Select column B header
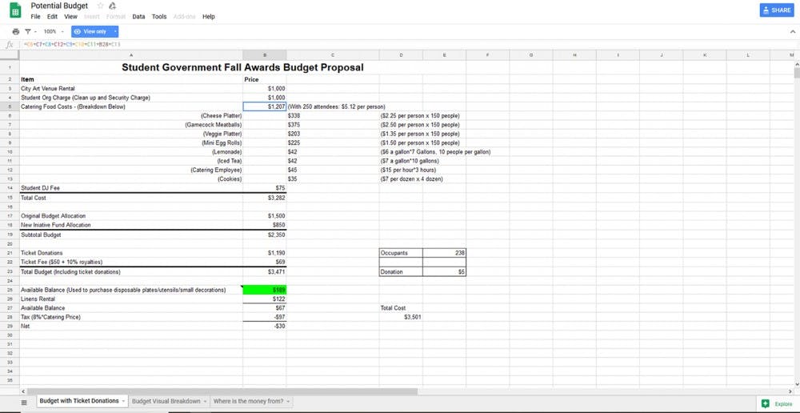This screenshot has height=413, width=800. click(x=264, y=54)
